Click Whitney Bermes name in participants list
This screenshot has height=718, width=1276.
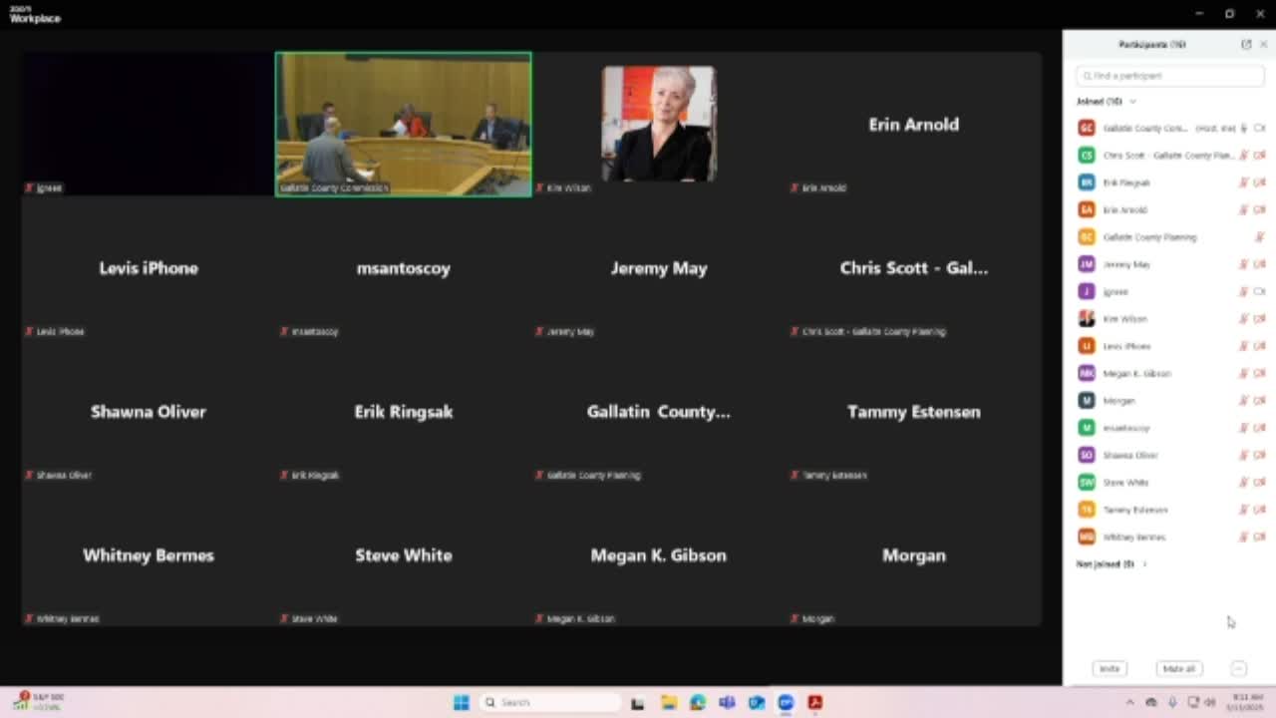[1133, 537]
